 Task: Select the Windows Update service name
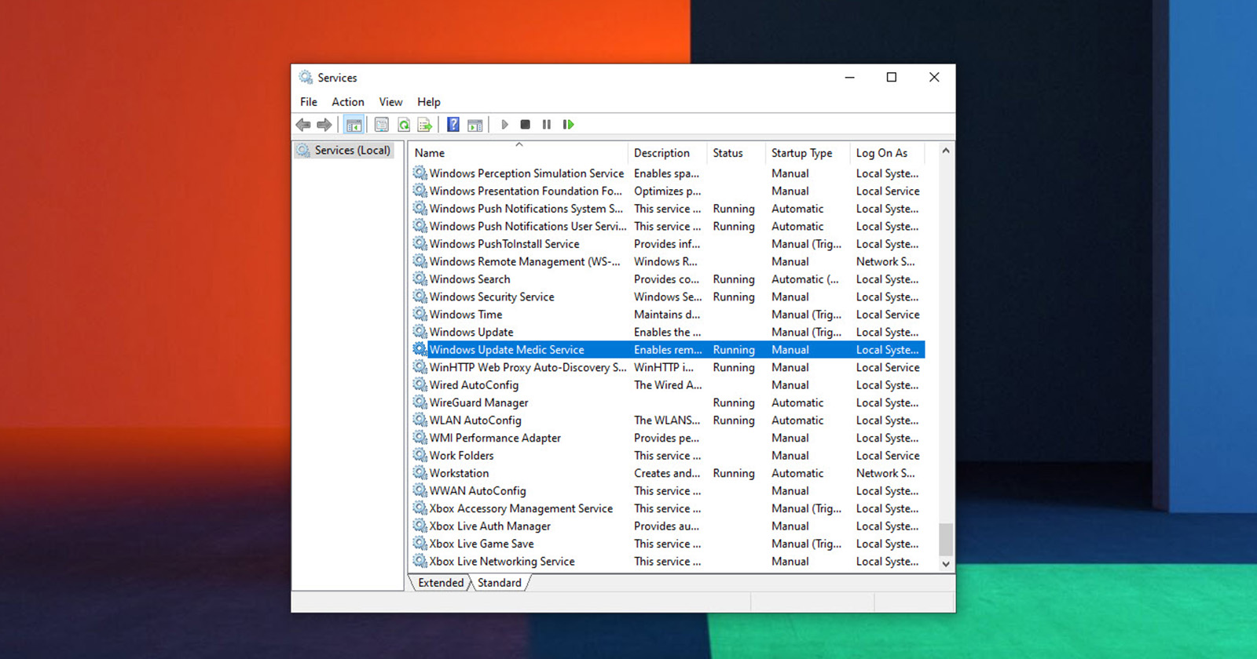coord(471,332)
